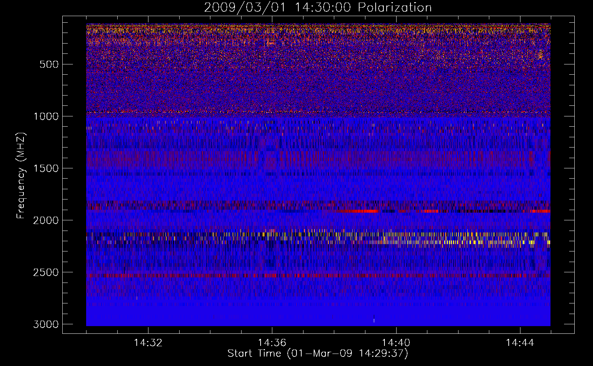This screenshot has width=593, height=366.
Task: Click the 14:40 time tick label
Action: 396,343
